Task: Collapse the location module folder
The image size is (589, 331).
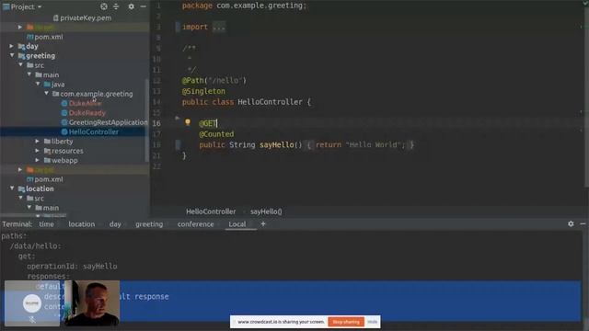Action: click(12, 188)
